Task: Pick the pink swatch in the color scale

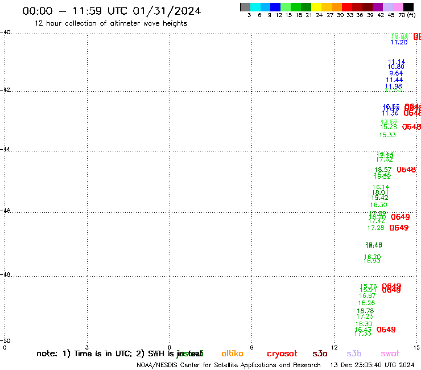Action: [x=398, y=7]
